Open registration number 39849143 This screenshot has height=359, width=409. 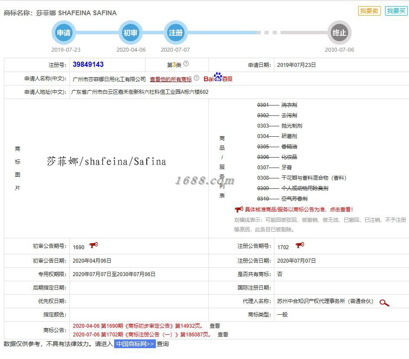pos(88,64)
